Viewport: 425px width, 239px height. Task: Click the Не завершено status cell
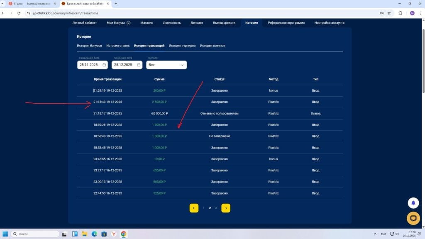pos(219,136)
